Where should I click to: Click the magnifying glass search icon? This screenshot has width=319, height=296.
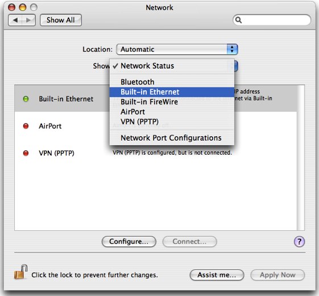tap(238, 20)
